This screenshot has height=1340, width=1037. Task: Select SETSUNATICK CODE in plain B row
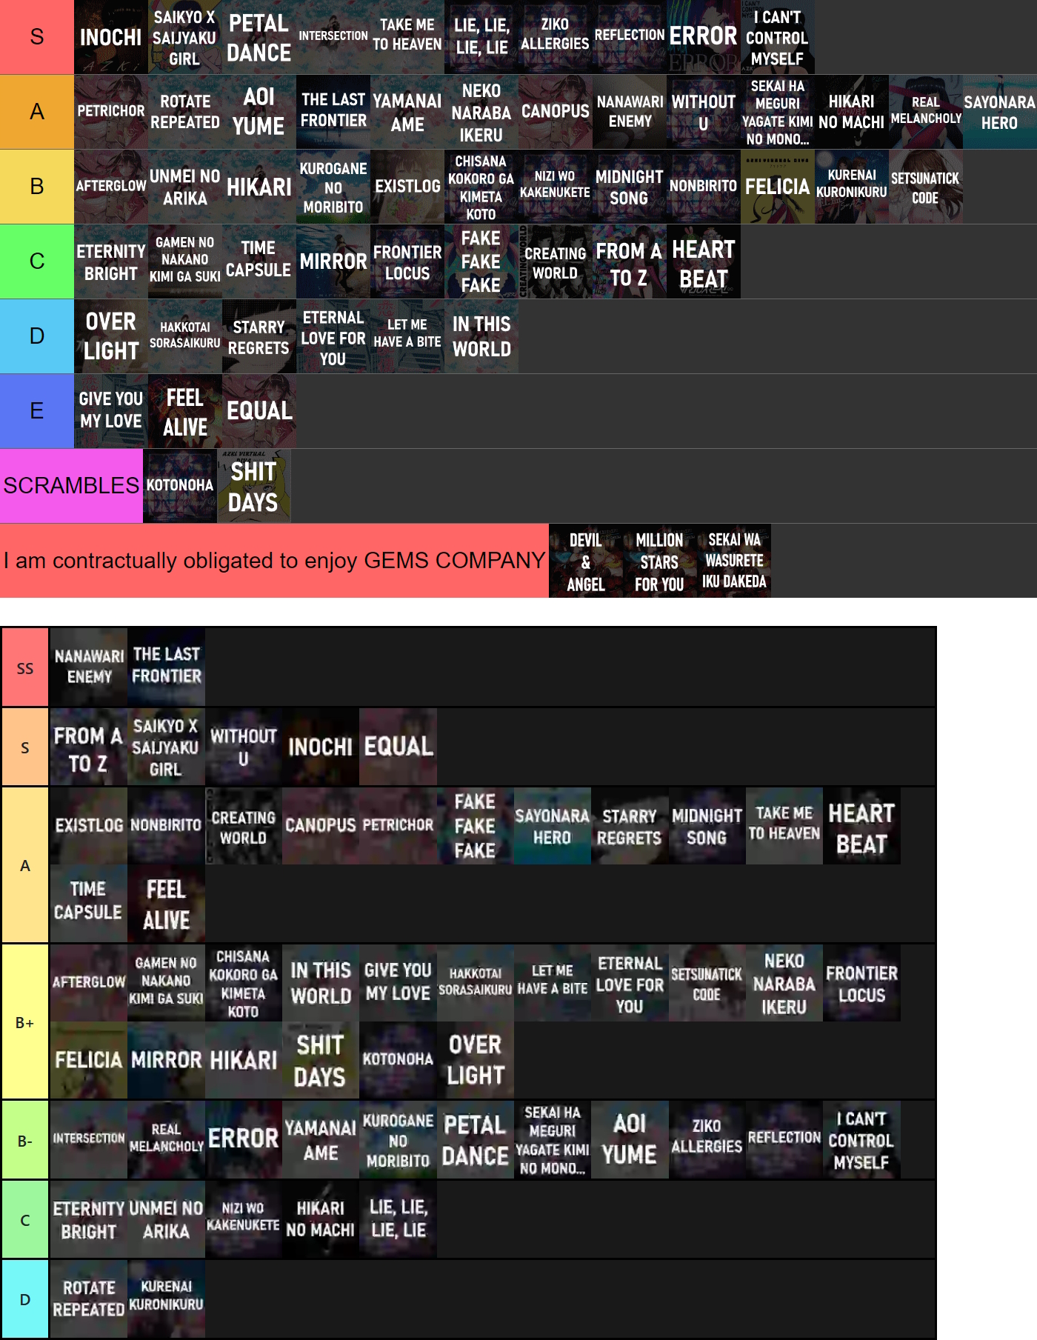pyautogui.click(x=926, y=187)
